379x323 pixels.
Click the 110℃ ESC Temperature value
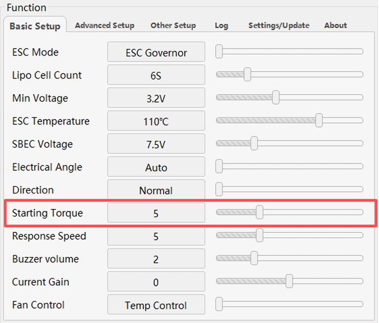pos(156,121)
